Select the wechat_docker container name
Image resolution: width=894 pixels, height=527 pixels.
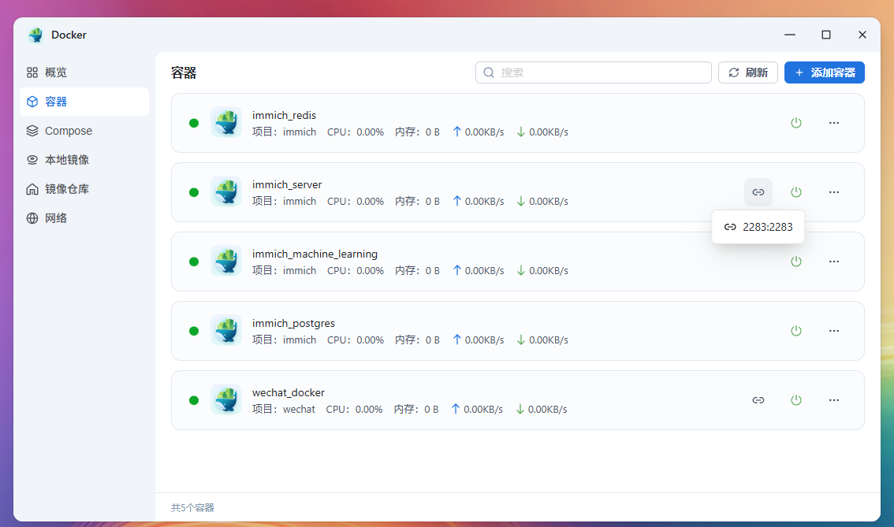tap(288, 392)
